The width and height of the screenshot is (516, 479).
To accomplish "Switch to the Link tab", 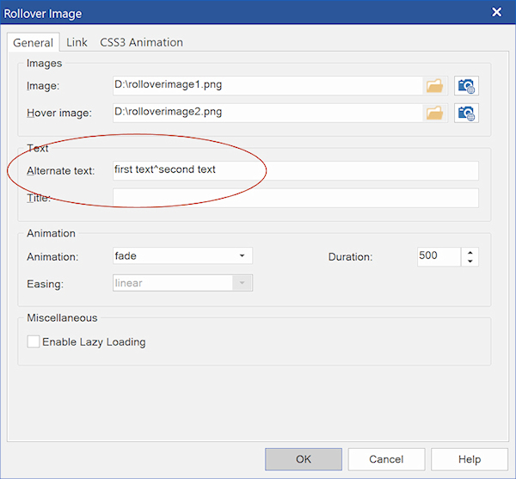I will click(x=77, y=42).
